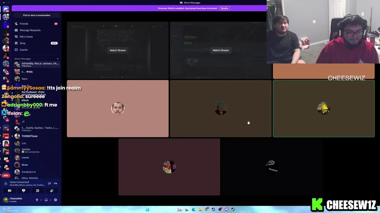Screen dimensions: 380x213
Task: Disconnect from the voice call
Action: (x=56, y=183)
